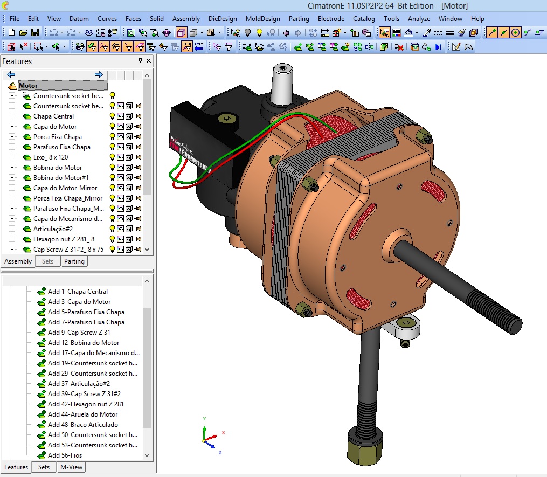Save the Motor file with the floppy icon

(x=35, y=32)
